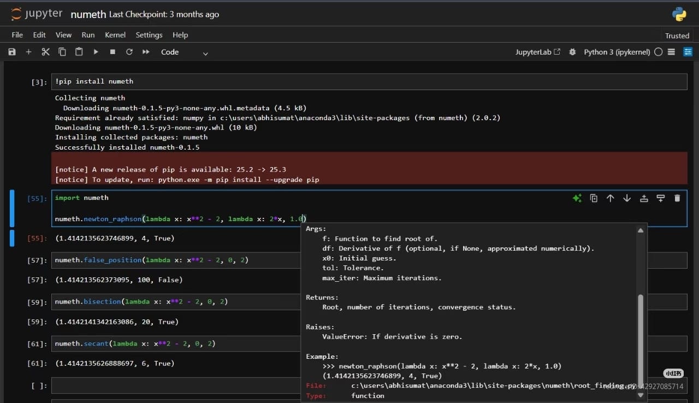Open the Python 3 (ipykernel) kernel selector

pos(617,52)
